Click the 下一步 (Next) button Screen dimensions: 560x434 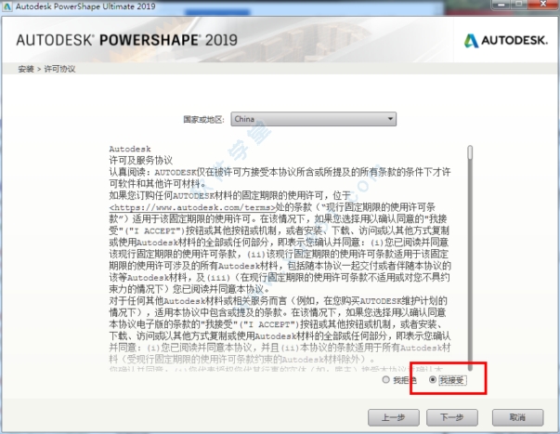pos(452,417)
